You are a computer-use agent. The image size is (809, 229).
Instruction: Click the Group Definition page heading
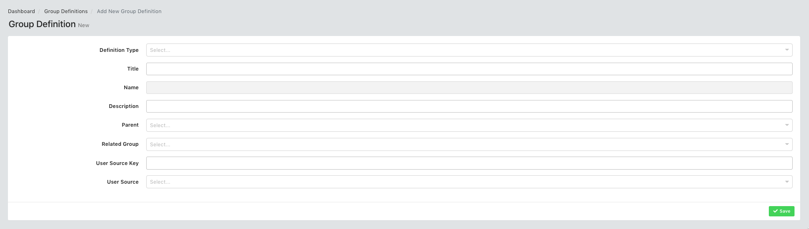[x=42, y=24]
